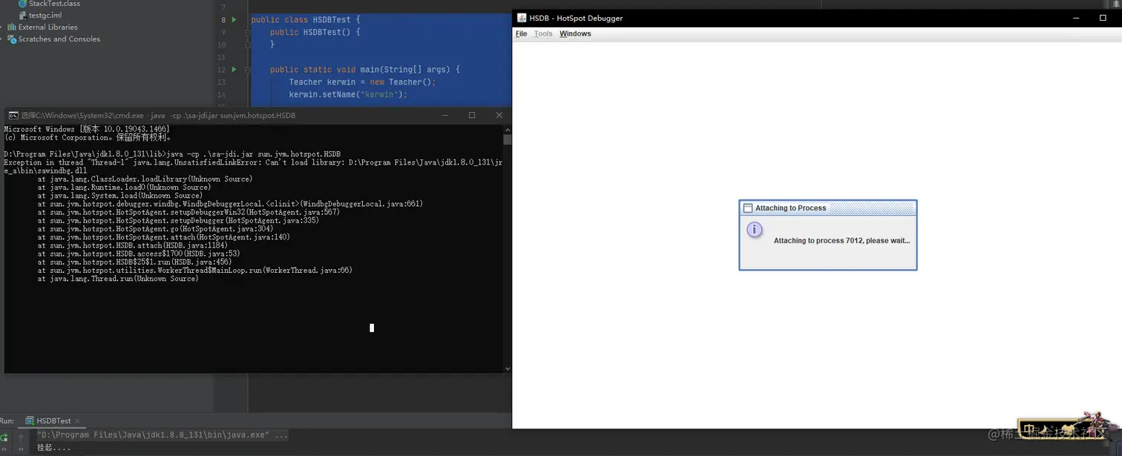Image resolution: width=1122 pixels, height=456 pixels.
Task: Click cmd.exe window title bar icon
Action: pos(13,115)
